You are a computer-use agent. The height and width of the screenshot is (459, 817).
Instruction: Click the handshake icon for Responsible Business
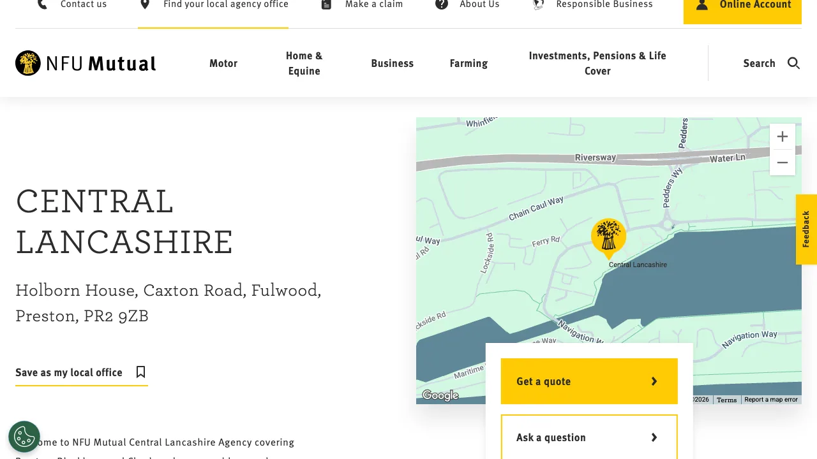537,4
